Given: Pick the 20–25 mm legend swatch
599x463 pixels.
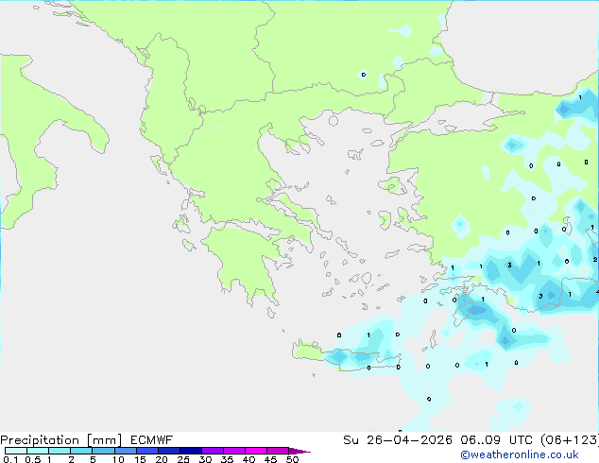Looking at the screenshot, I should coord(169,451).
